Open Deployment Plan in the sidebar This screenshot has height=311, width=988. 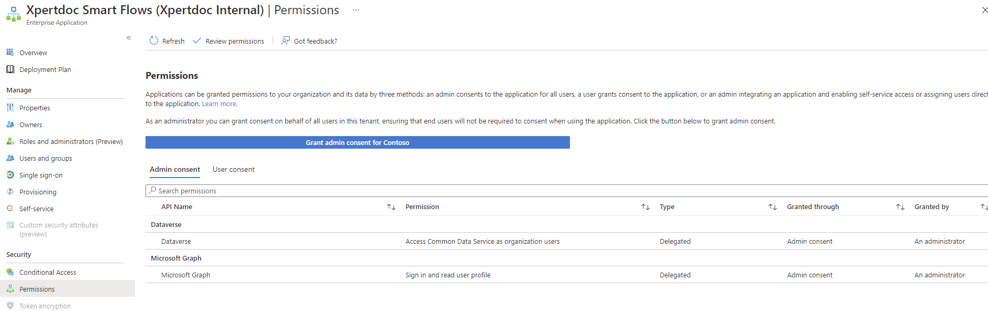pyautogui.click(x=45, y=69)
